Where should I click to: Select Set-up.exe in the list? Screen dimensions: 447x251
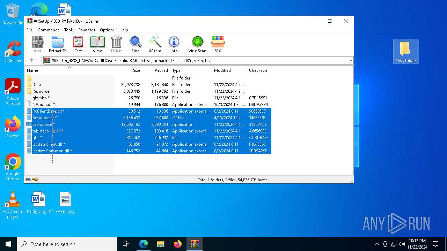click(x=148, y=124)
